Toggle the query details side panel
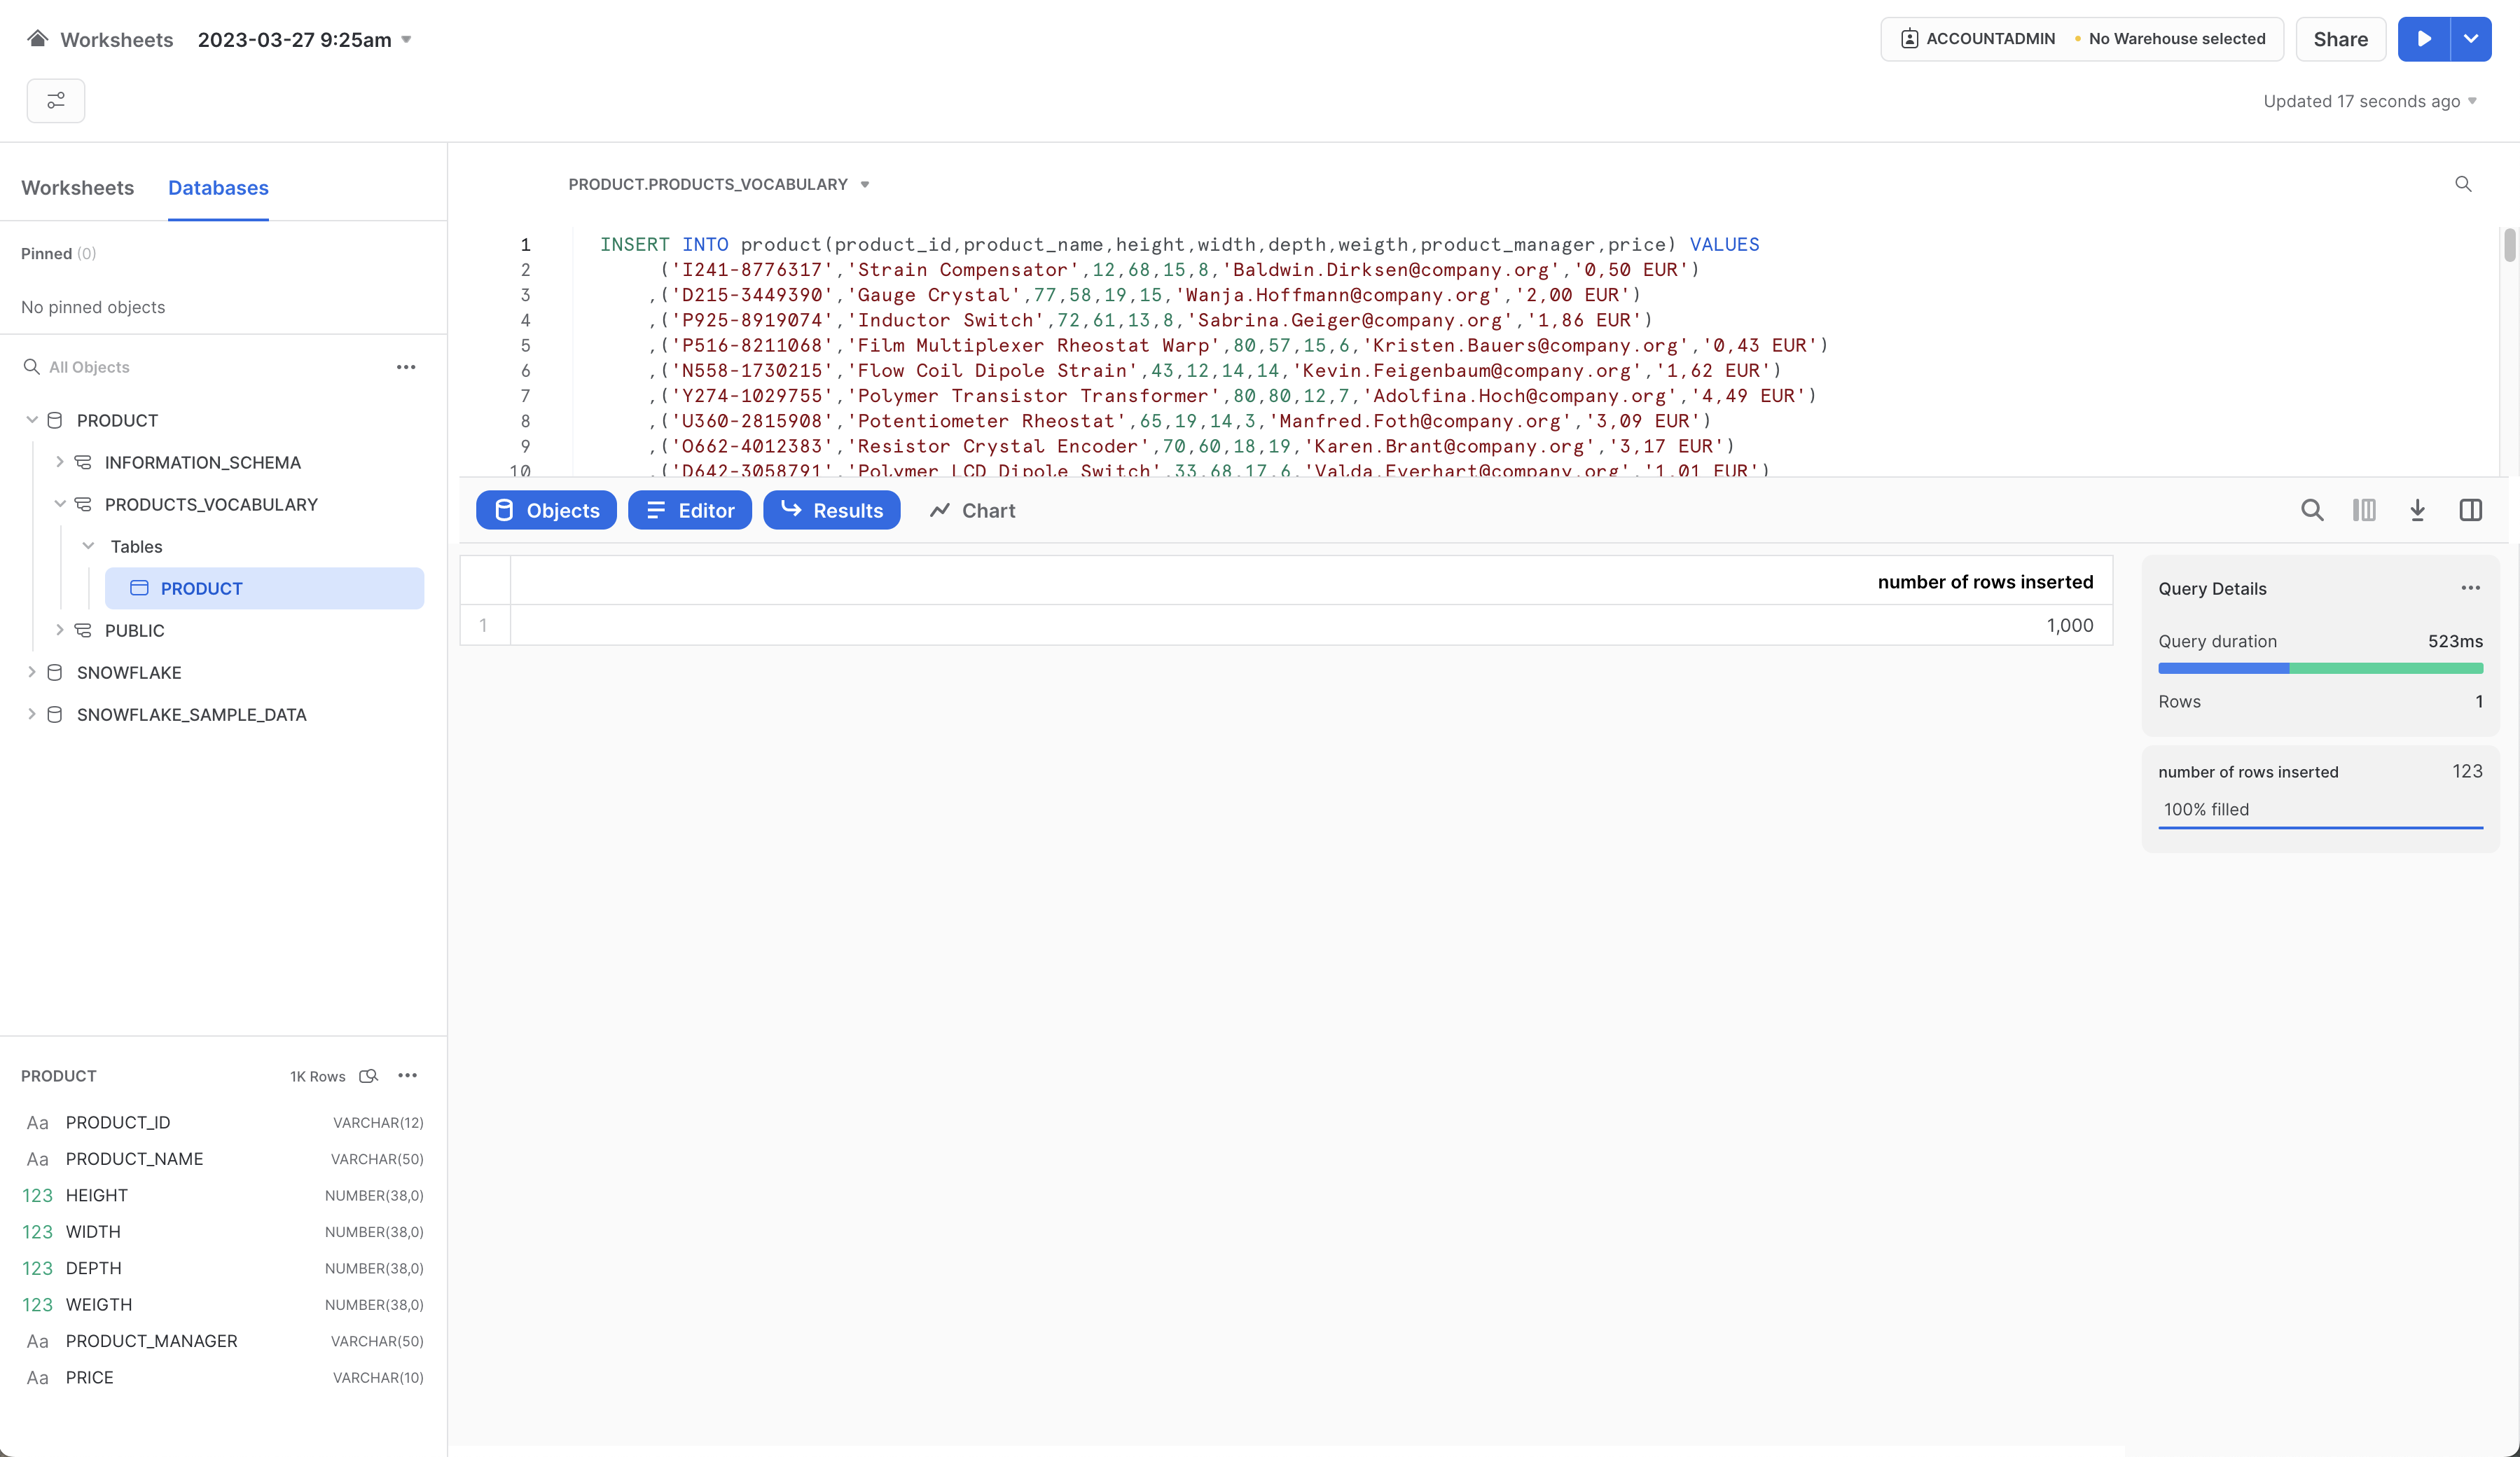 [2470, 511]
